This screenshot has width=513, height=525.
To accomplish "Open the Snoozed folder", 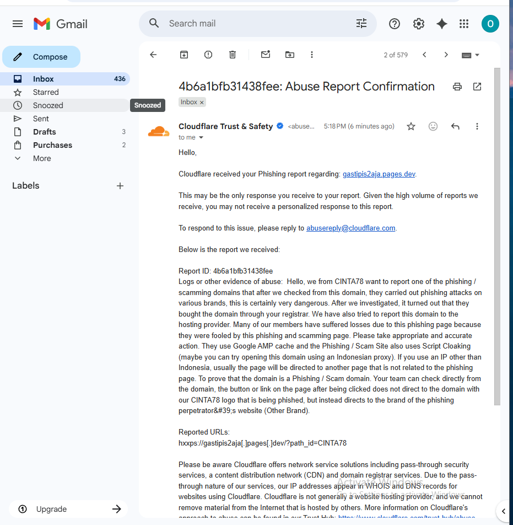I will (65, 105).
